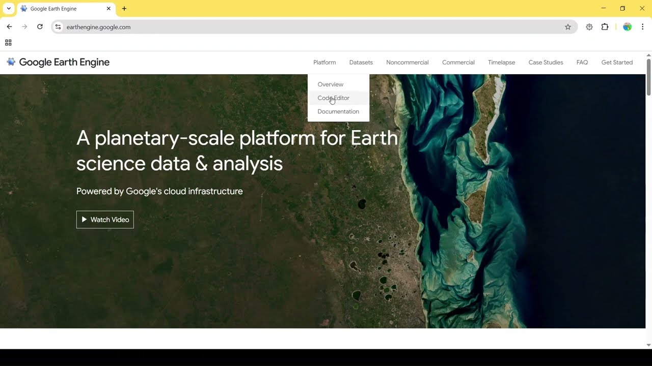Open the extensions puzzle icon

pos(605,27)
